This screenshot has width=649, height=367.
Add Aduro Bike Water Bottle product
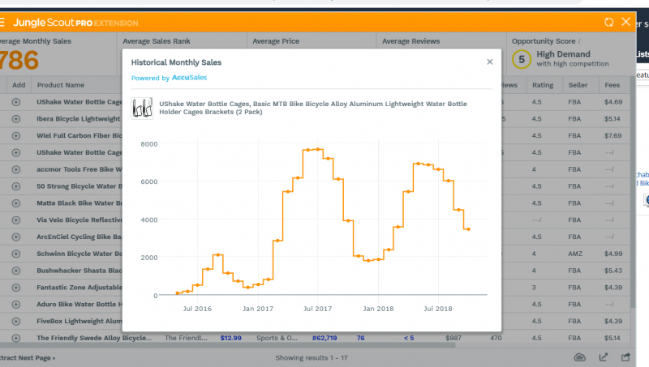click(x=16, y=305)
